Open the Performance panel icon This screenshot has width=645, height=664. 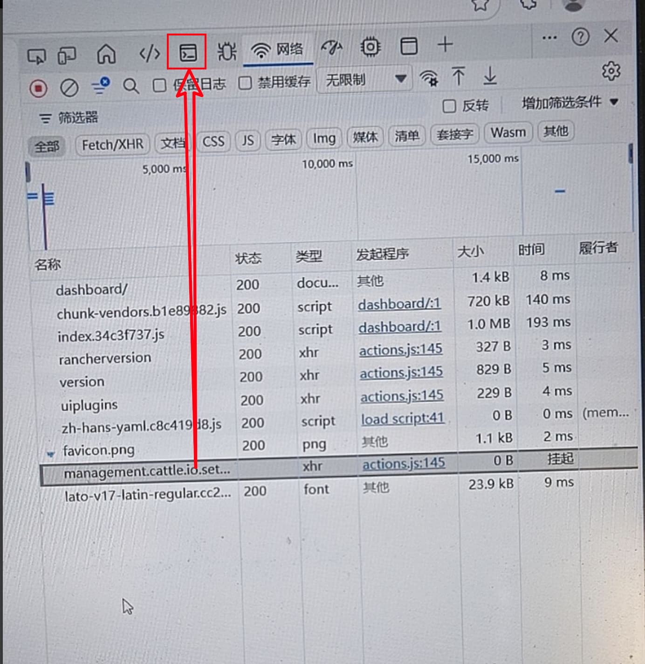coord(331,48)
